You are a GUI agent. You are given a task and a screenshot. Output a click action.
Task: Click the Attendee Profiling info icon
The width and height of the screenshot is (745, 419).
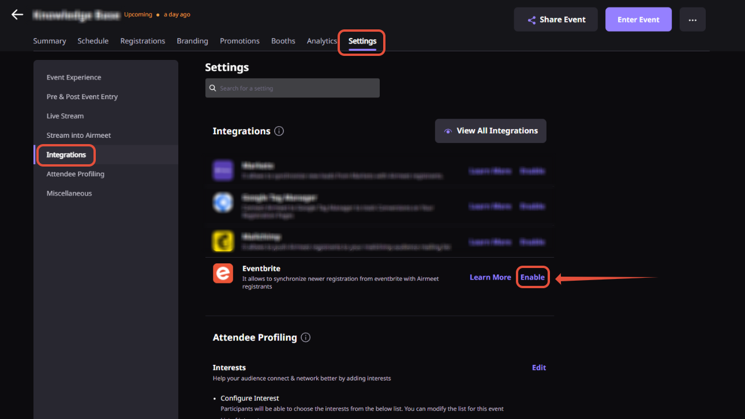[x=306, y=337]
